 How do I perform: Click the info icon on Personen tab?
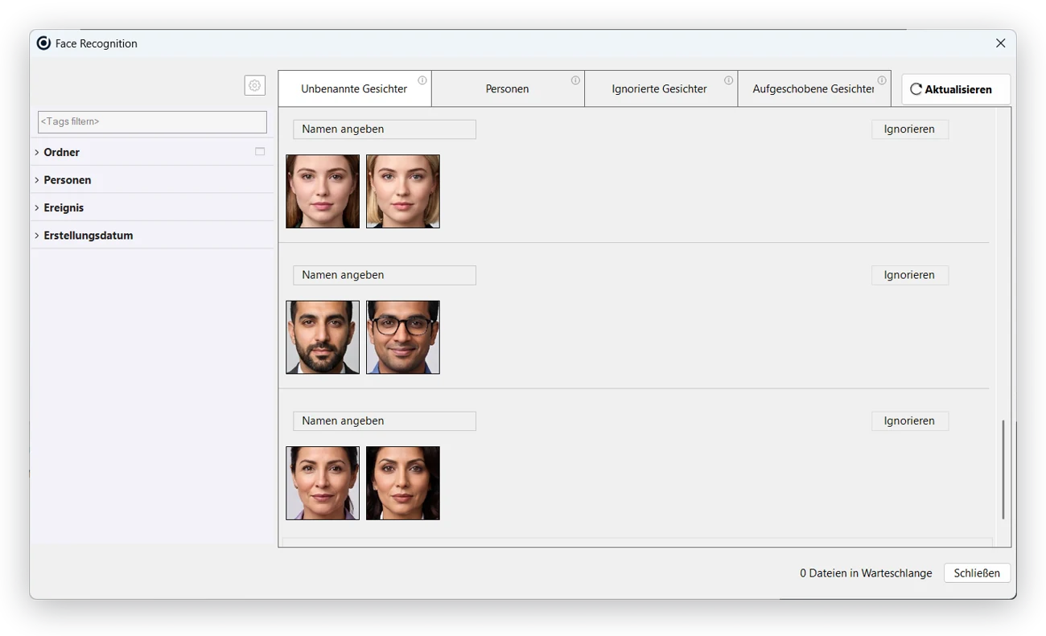click(575, 80)
